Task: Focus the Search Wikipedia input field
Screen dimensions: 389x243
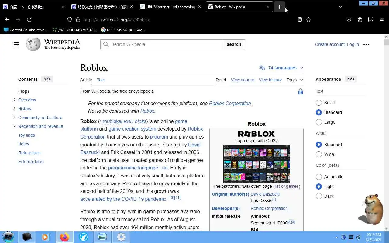Action: pos(162,44)
